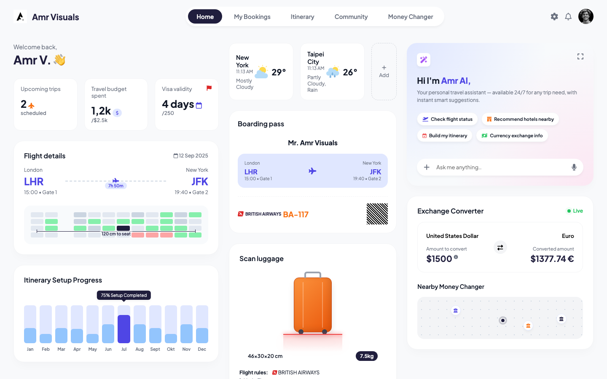This screenshot has width=607, height=379.
Task: Select the dark selected seat on seat map
Action: click(123, 228)
